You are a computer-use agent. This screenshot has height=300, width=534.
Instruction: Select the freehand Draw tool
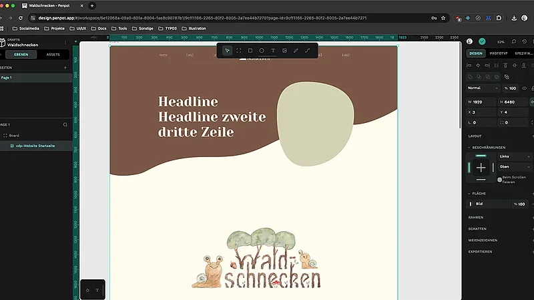pyautogui.click(x=296, y=51)
